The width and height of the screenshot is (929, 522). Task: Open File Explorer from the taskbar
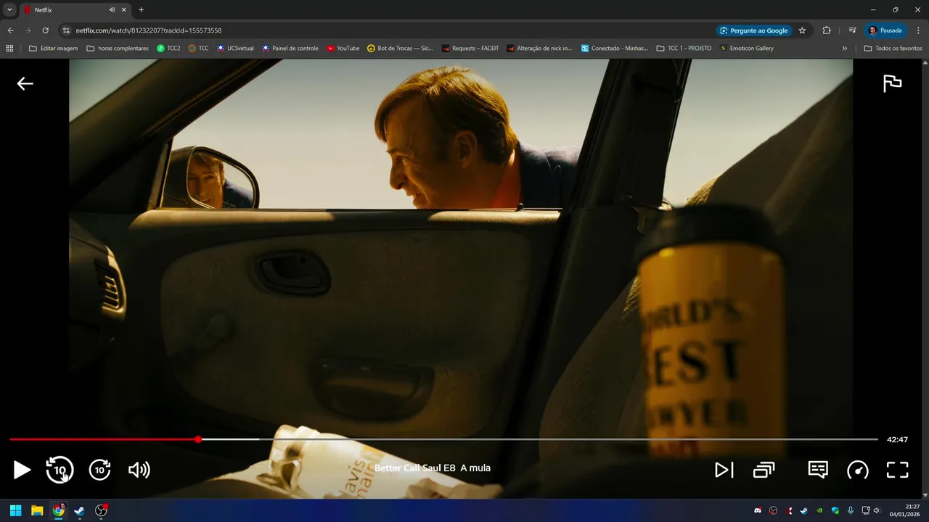coord(37,510)
